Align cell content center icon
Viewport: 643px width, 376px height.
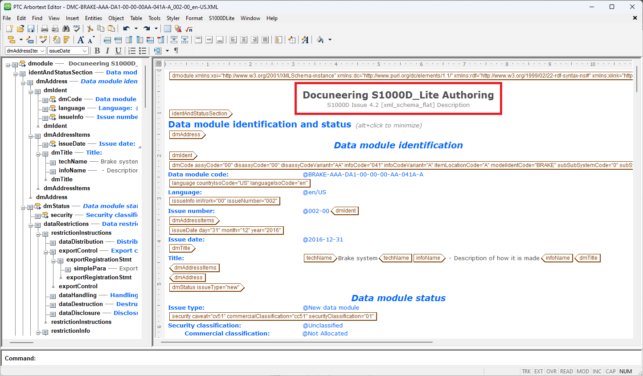click(244, 40)
